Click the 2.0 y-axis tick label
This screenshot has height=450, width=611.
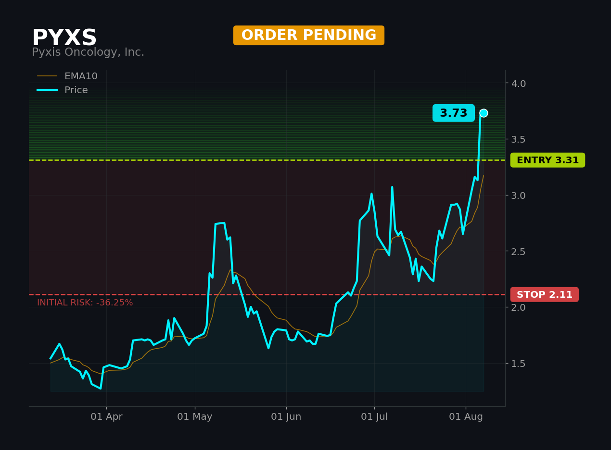coord(519,307)
